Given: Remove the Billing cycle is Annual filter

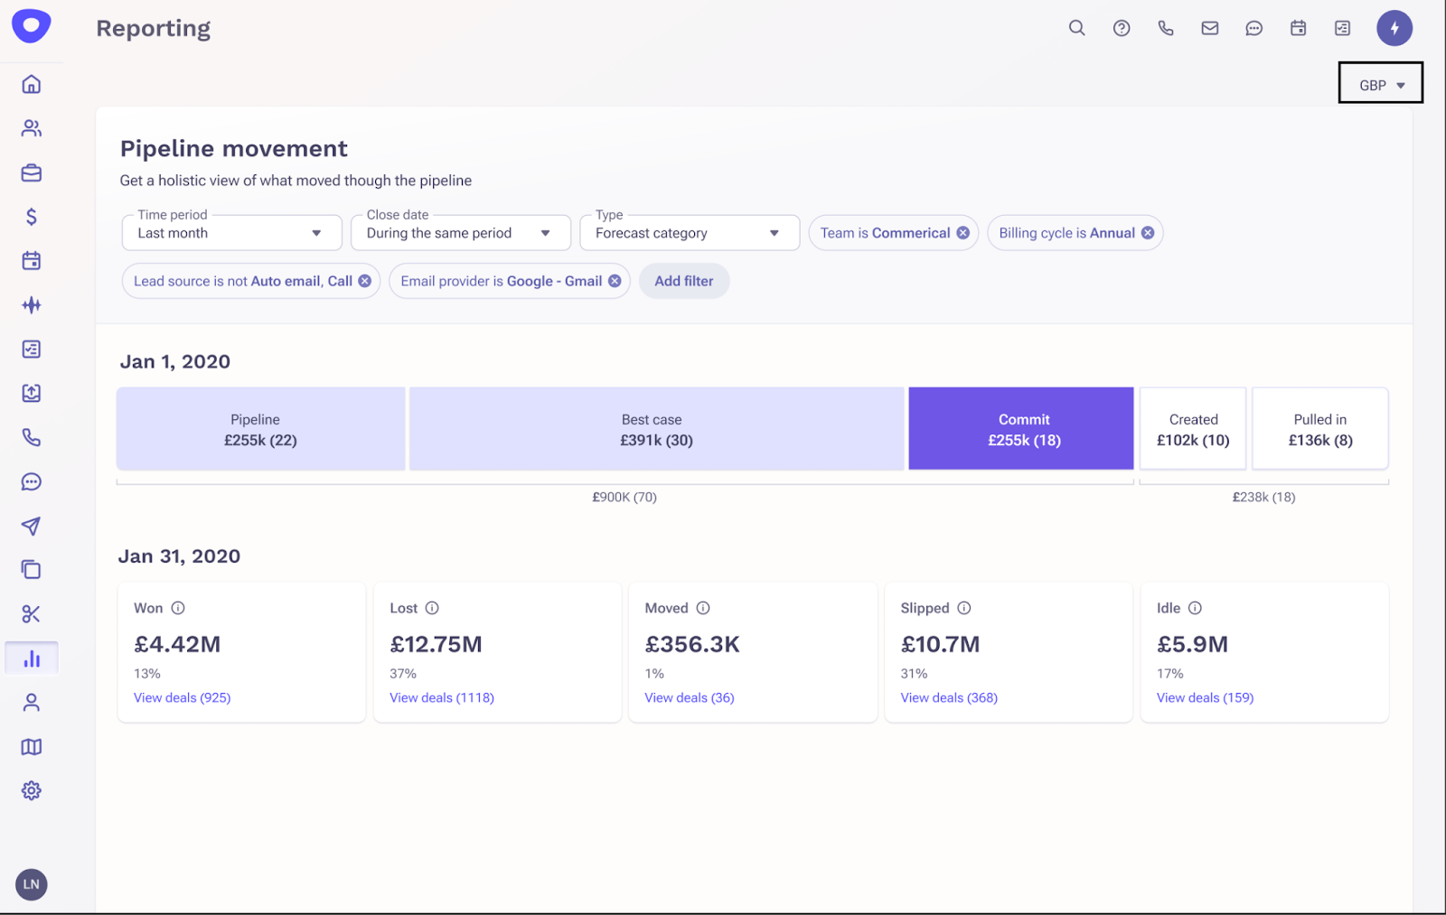Looking at the screenshot, I should point(1148,233).
